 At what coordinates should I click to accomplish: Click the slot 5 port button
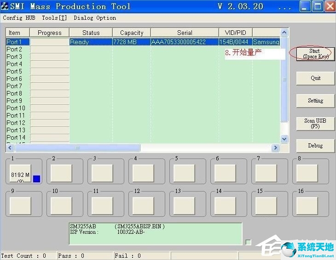tap(184, 173)
